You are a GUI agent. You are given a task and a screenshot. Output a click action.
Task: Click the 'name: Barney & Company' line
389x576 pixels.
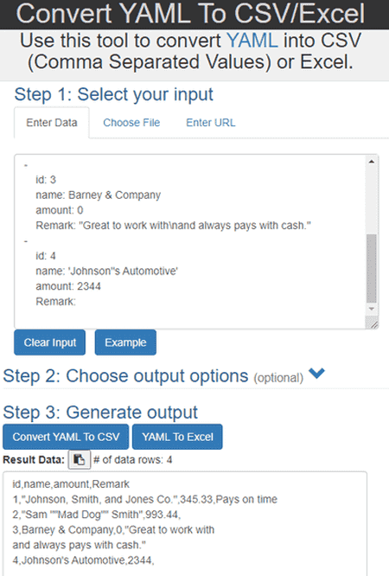[98, 195]
